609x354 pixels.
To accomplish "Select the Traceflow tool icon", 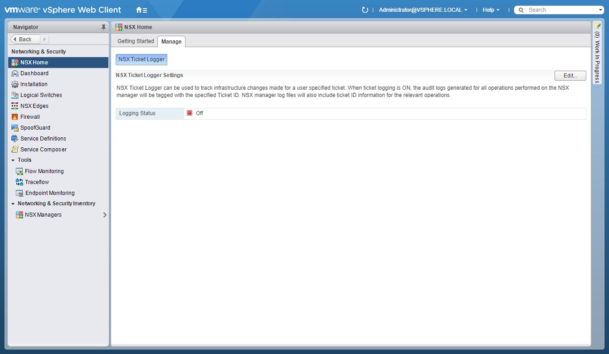I will point(19,182).
